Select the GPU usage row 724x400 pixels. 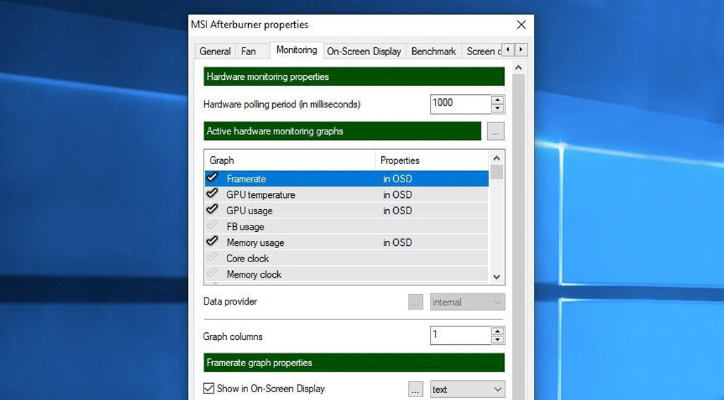click(346, 211)
